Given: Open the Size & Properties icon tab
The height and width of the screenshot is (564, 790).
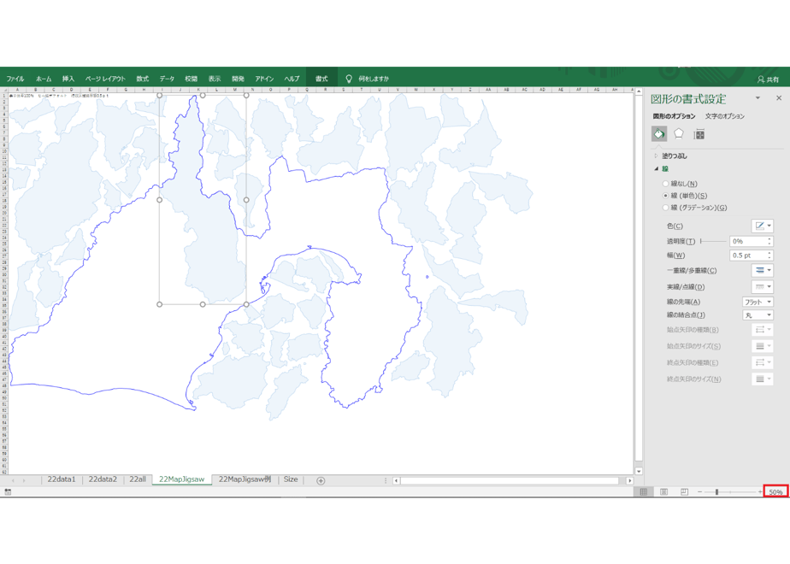Looking at the screenshot, I should click(x=699, y=134).
